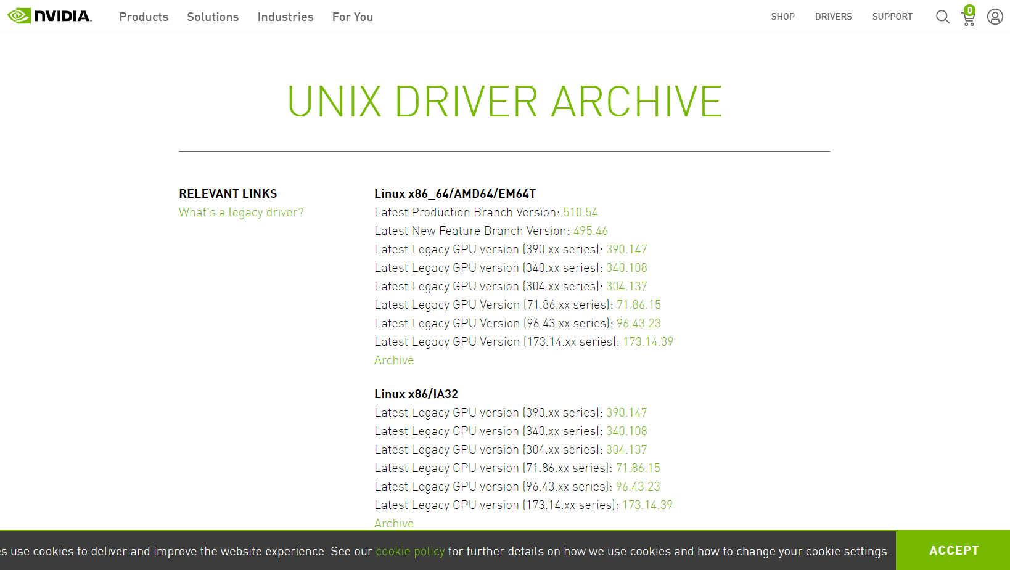Open x86_64 legacy driver 340.108
Viewport: 1010px width, 570px height.
626,268
